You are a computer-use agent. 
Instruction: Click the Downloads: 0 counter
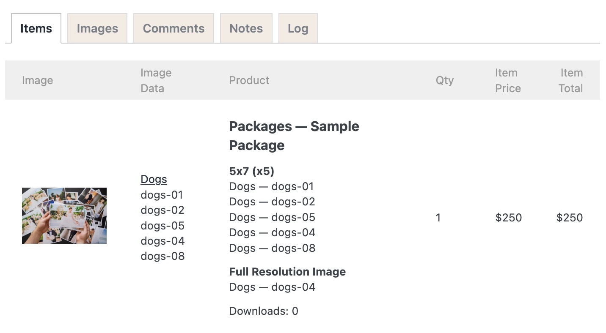coord(263,311)
